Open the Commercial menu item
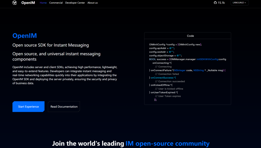Image resolution: width=261 pixels, height=148 pixels. tap(56, 3)
